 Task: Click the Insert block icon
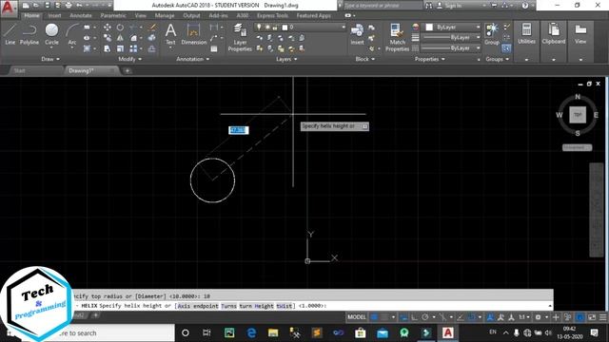[357, 34]
